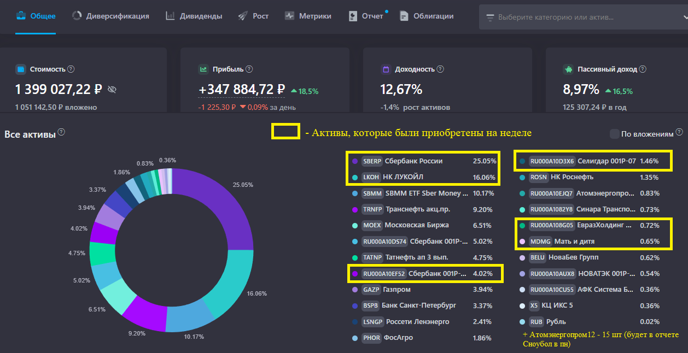The image size is (688, 353).
Task: Open the RU000A10CU55 АФК Система row
Action: pyautogui.click(x=592, y=290)
